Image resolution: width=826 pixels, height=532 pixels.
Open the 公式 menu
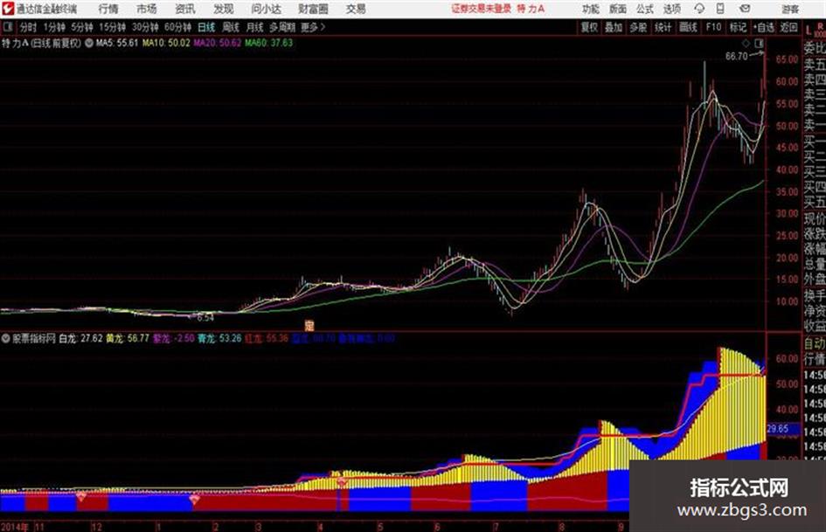(645, 9)
